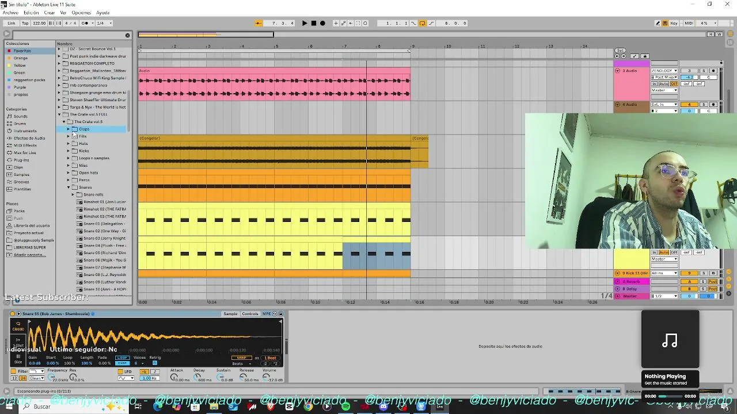Switch to Sampler's Controls tab
The height and width of the screenshot is (414, 737).
tap(250, 314)
